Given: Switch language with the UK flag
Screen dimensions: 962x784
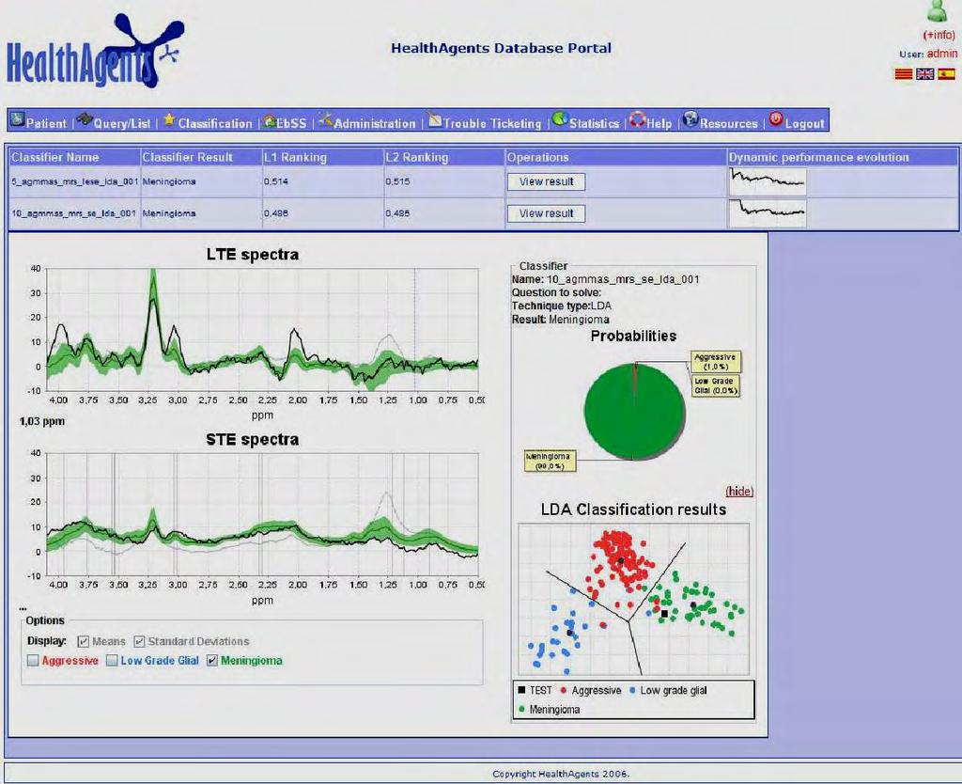Looking at the screenshot, I should [924, 74].
